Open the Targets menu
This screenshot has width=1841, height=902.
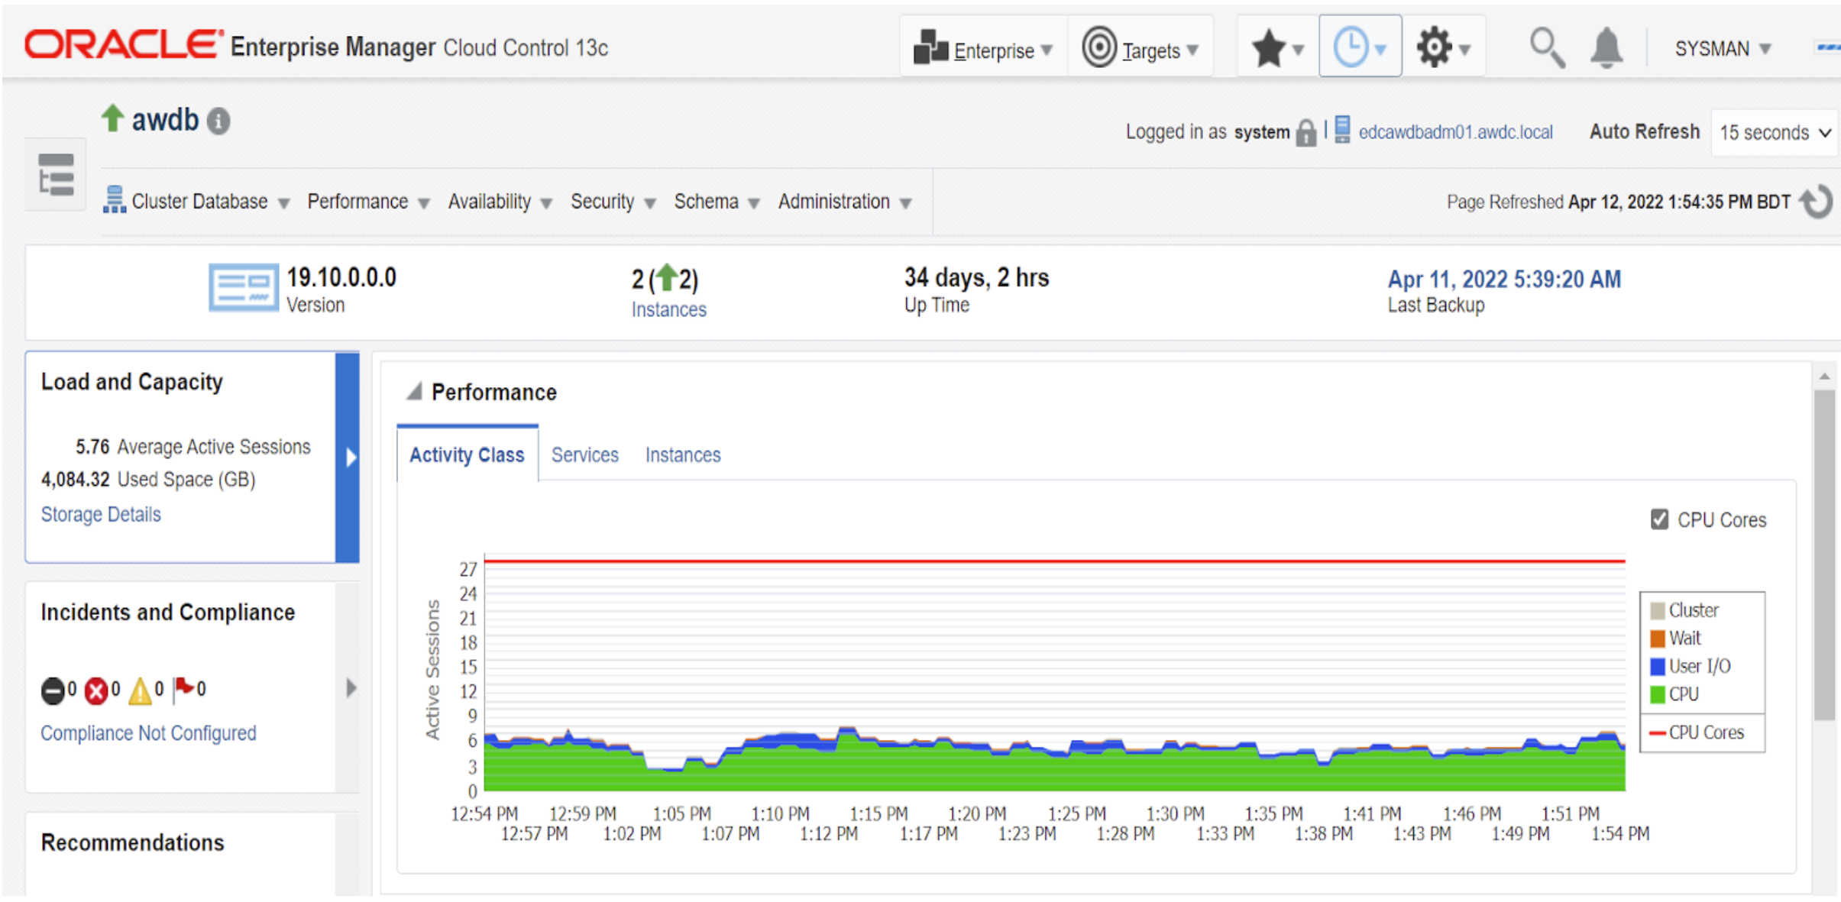[1140, 49]
